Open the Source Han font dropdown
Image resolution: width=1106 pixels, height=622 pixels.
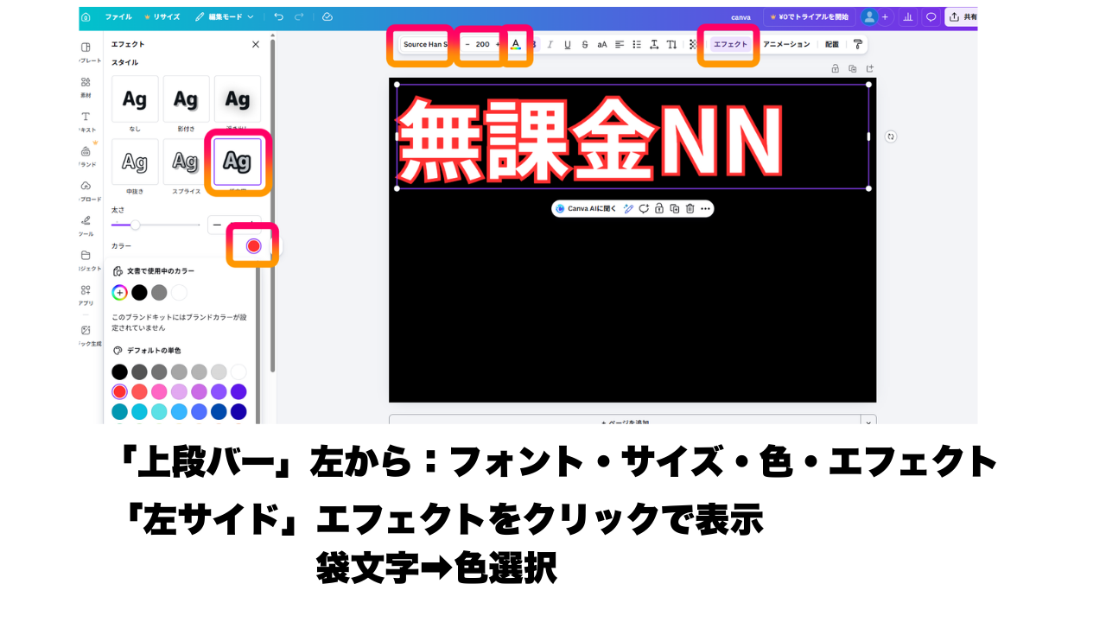coord(423,44)
